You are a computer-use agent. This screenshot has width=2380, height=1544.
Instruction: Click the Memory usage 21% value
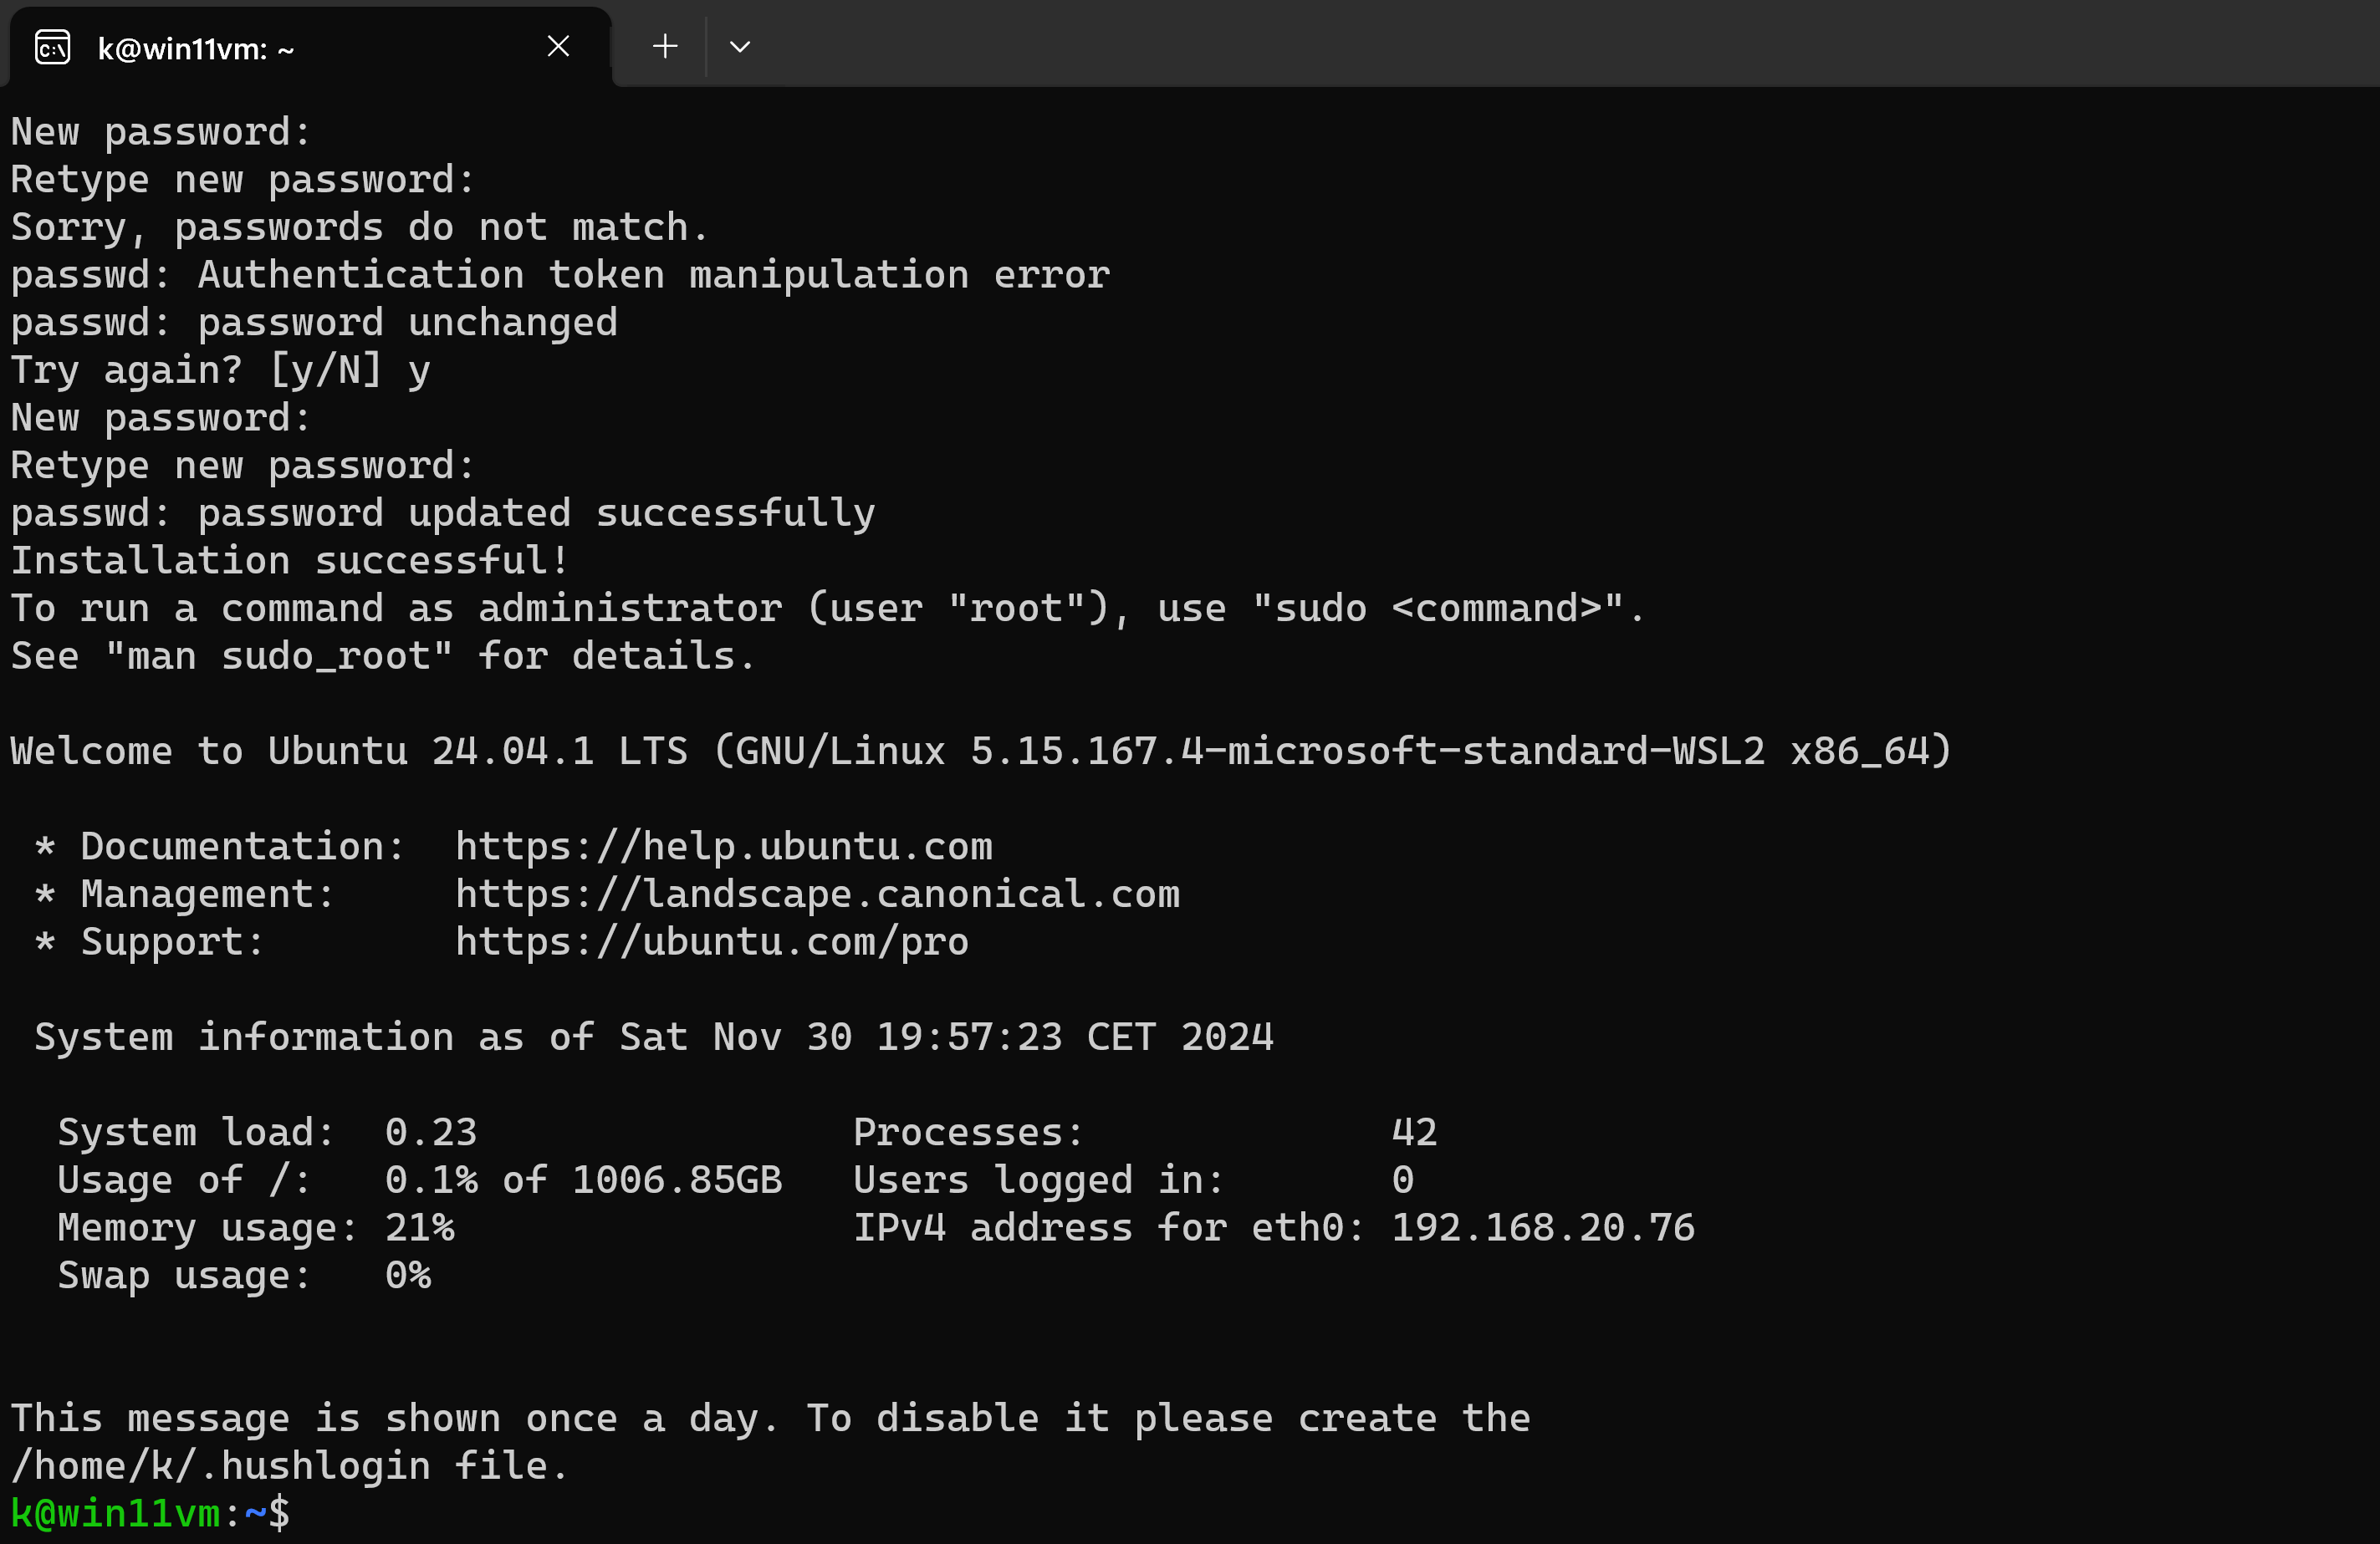point(420,1227)
